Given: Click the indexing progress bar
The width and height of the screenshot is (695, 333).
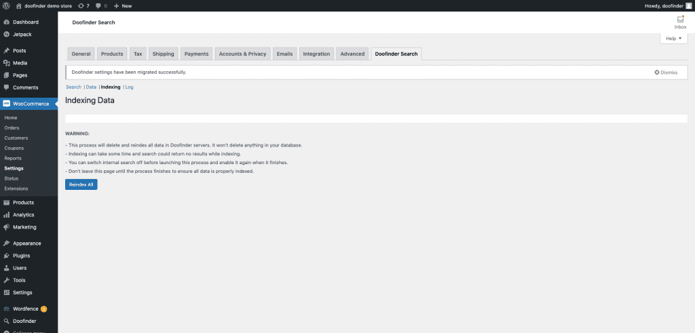Looking at the screenshot, I should click(376, 119).
